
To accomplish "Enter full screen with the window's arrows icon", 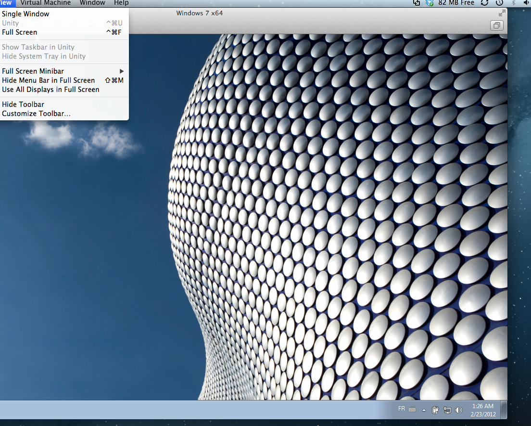I will coord(502,13).
